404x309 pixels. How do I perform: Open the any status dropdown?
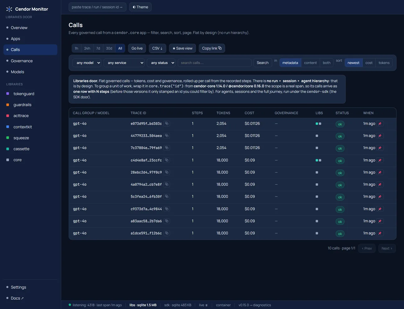point(161,63)
